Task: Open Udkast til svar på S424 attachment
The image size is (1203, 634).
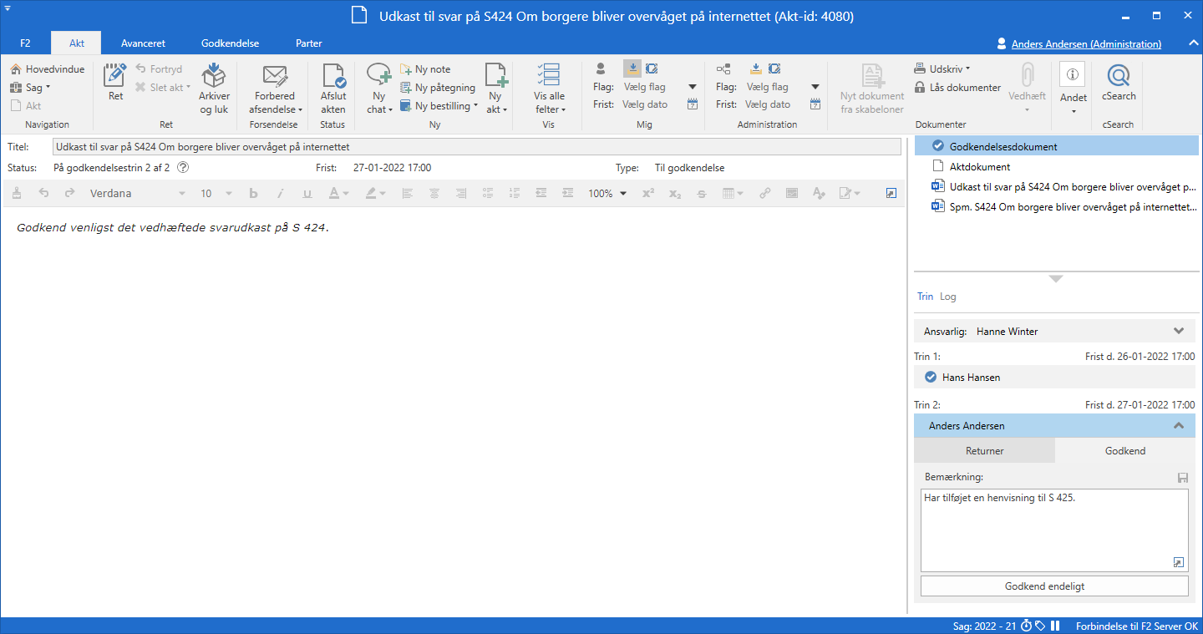Action: [1056, 186]
